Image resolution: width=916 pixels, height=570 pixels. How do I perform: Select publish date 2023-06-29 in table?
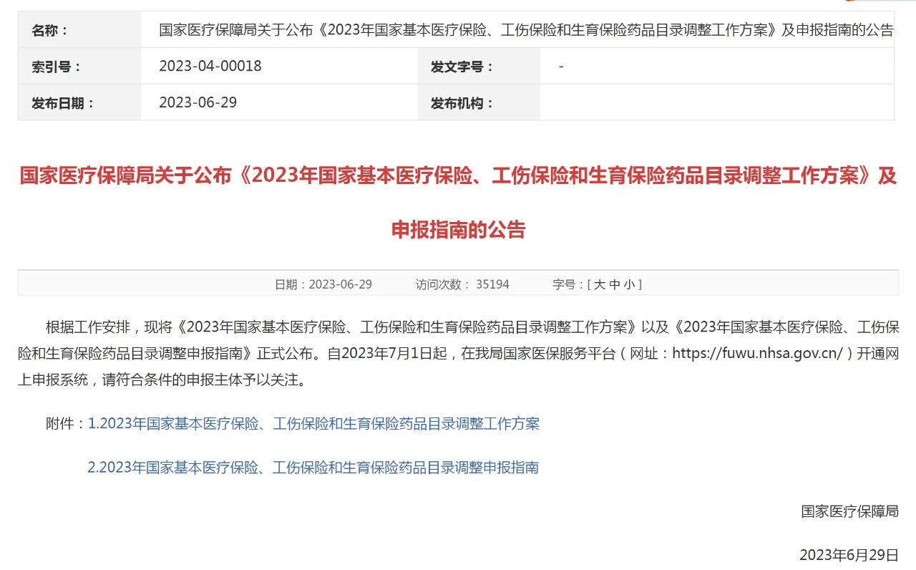[198, 102]
